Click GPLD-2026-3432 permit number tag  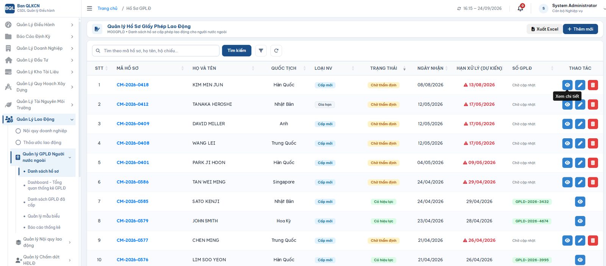(x=532, y=202)
